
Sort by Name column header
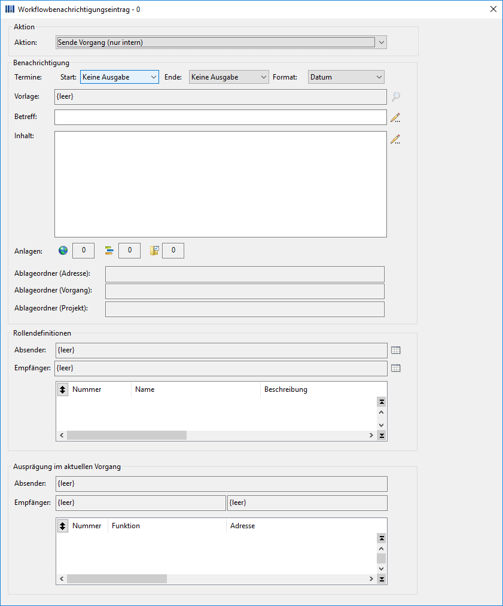tap(196, 389)
